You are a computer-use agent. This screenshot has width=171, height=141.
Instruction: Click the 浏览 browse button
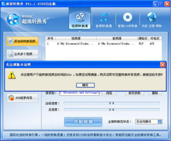(x=109, y=93)
